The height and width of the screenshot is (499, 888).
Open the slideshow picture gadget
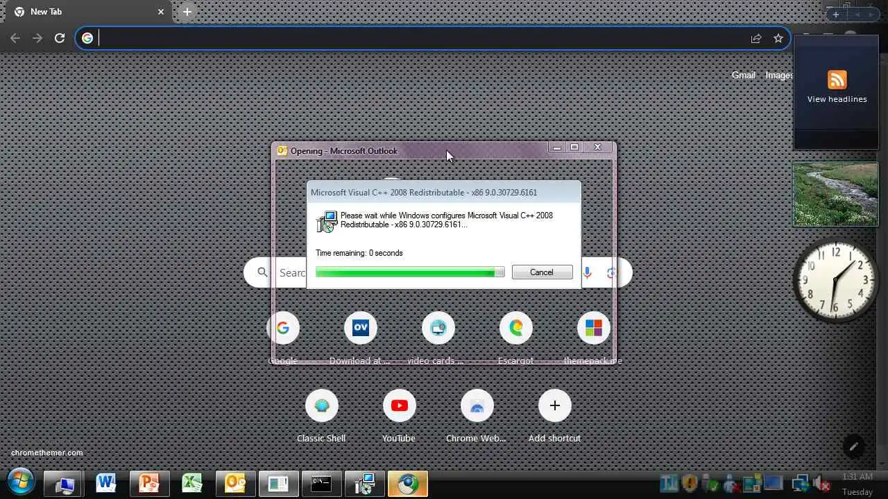pos(835,194)
